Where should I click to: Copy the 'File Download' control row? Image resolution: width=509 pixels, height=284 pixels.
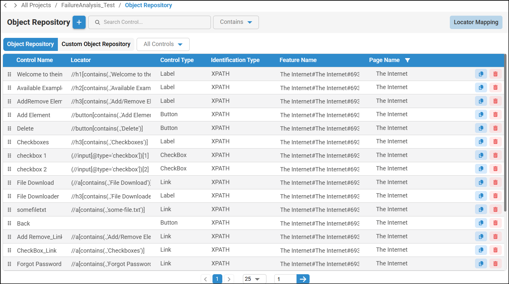point(481,182)
